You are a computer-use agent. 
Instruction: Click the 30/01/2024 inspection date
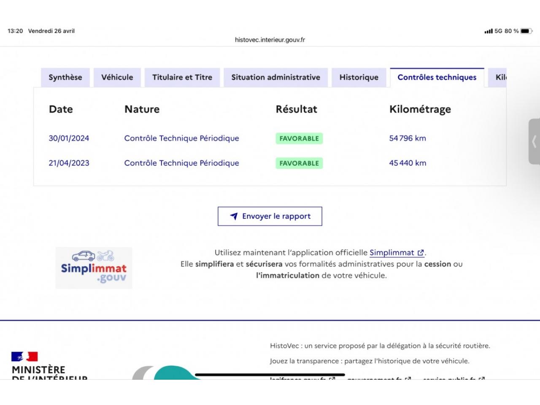69,138
